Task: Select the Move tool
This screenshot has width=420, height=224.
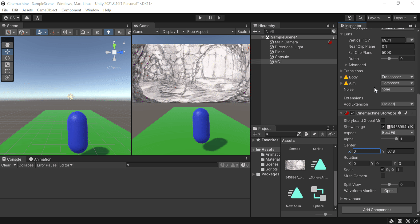Action: pos(7,51)
